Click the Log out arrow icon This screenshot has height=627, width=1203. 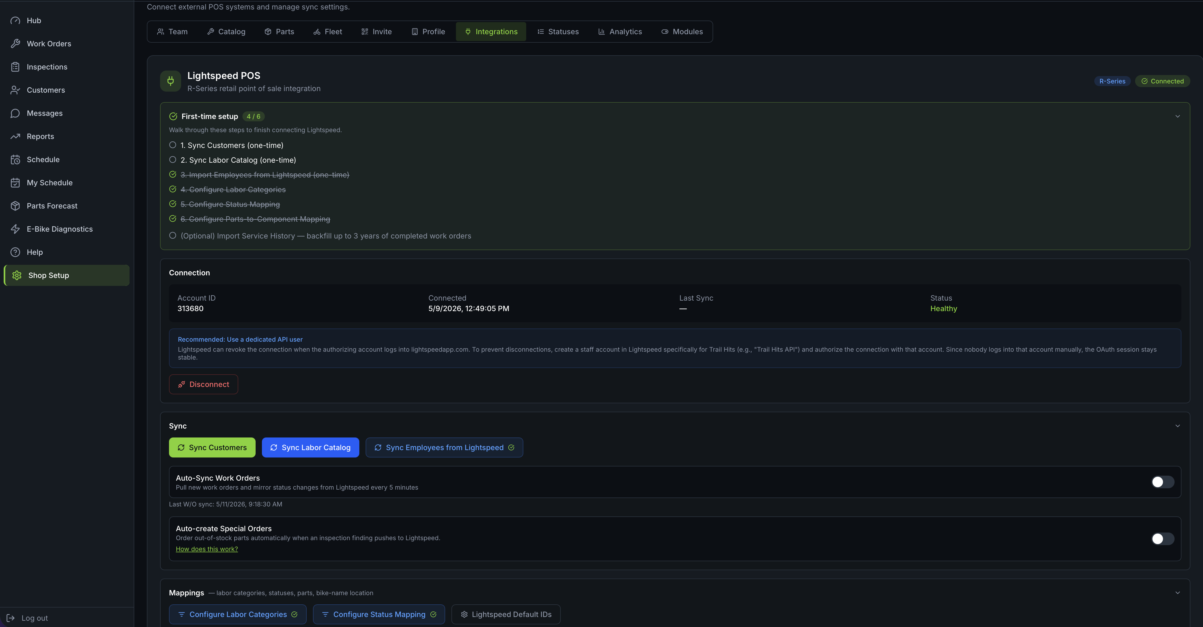coord(11,618)
